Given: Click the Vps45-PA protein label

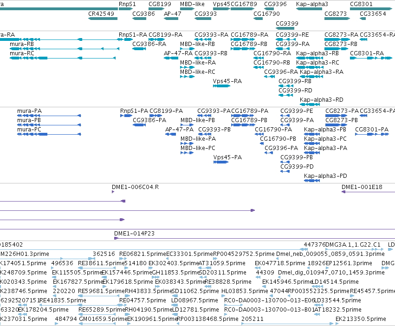Looking at the screenshot, I should (x=227, y=157).
